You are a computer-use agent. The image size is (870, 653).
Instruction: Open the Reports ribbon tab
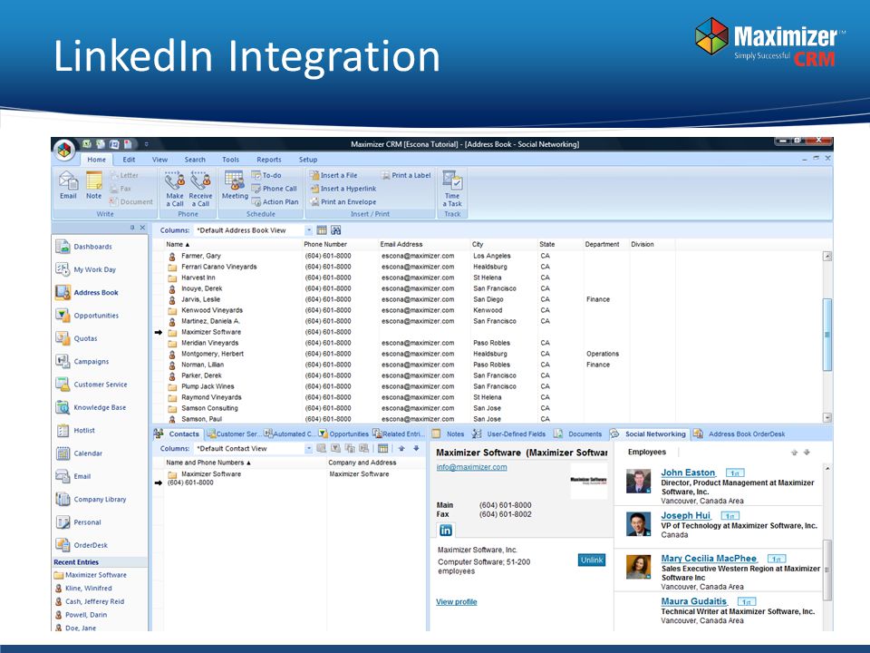click(x=268, y=160)
